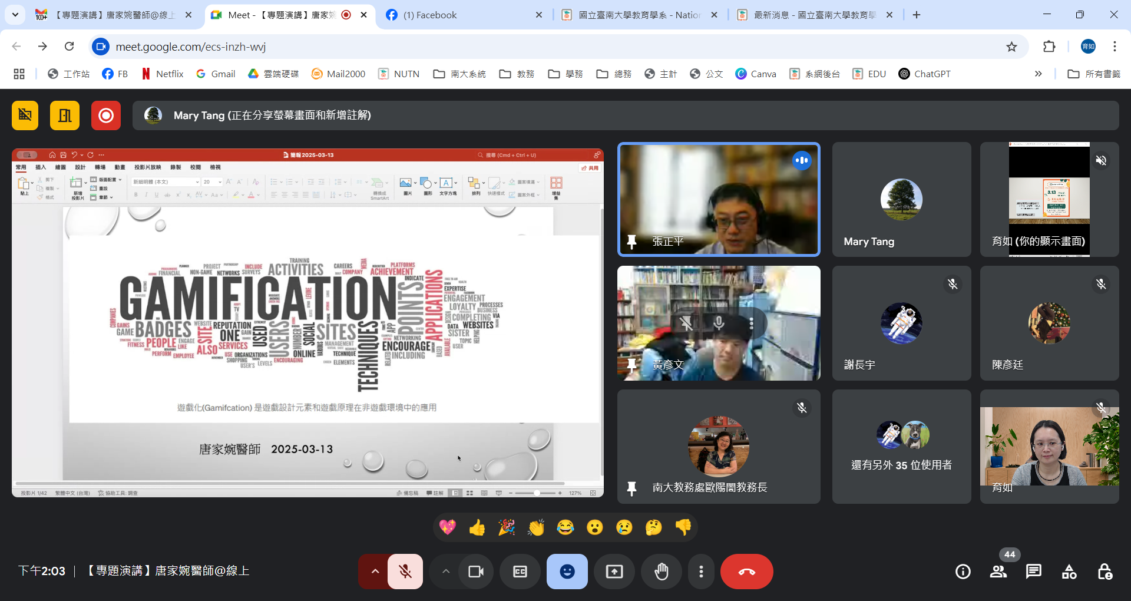The image size is (1131, 601).
Task: Close the reactions emoji panel
Action: (x=567, y=571)
